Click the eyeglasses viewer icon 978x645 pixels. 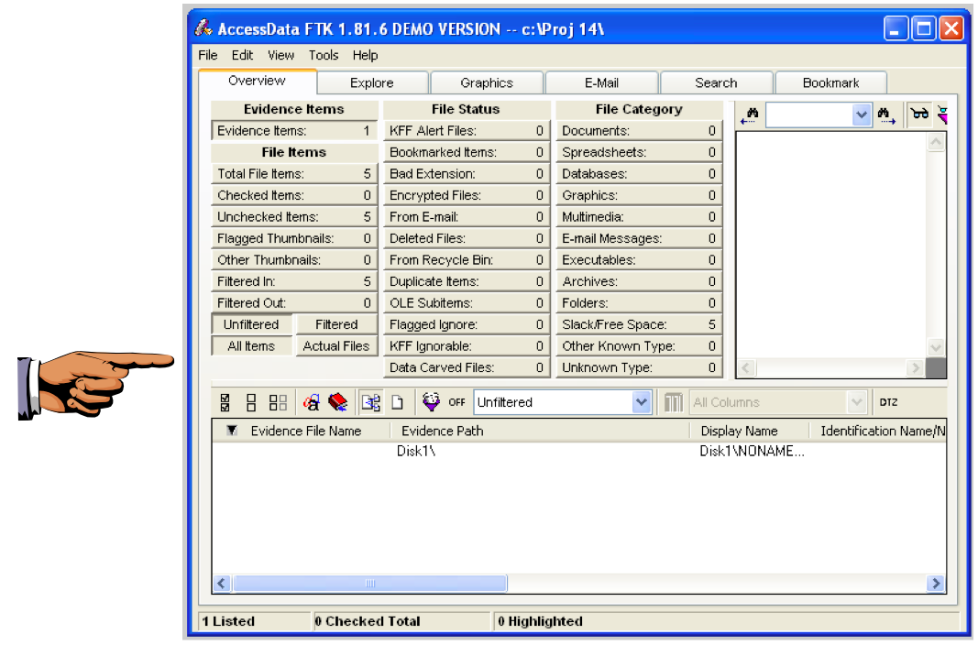point(919,114)
